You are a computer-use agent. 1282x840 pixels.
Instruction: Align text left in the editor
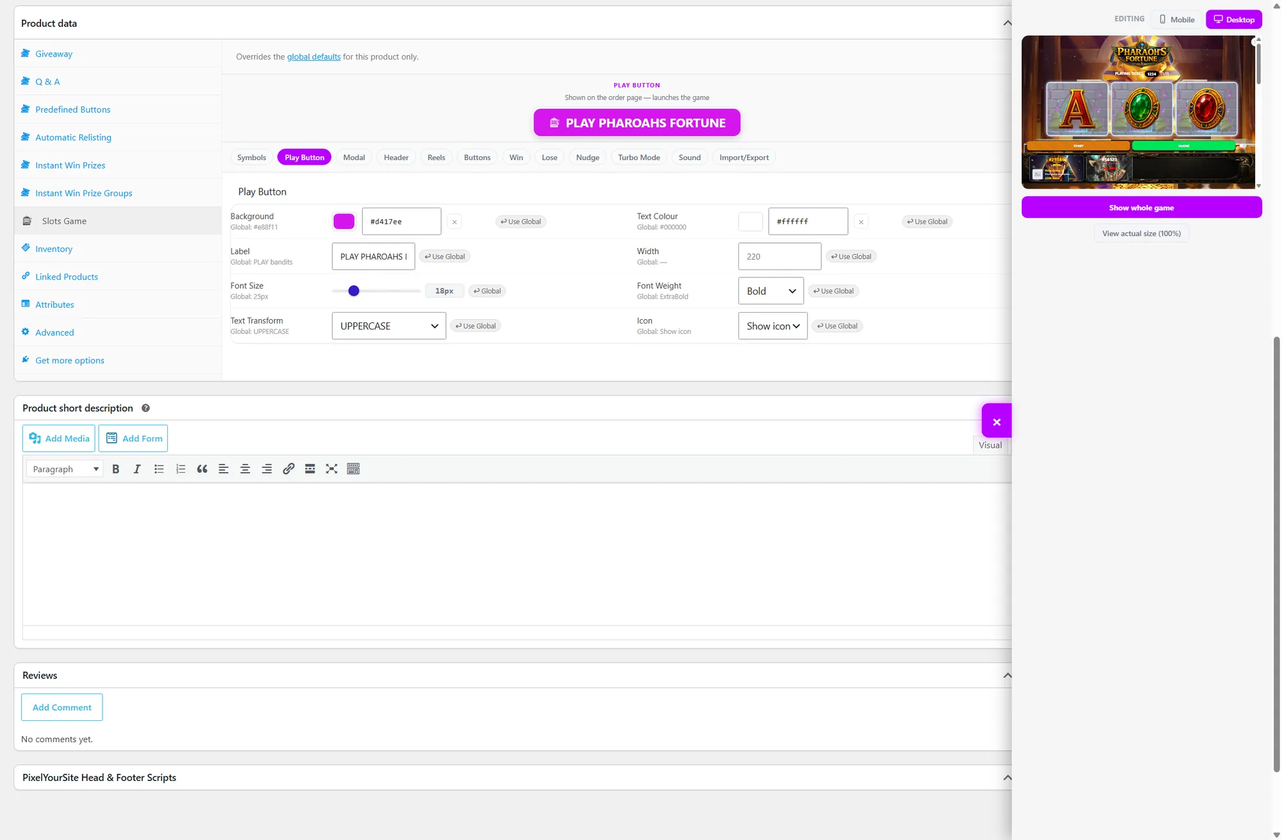coord(224,469)
